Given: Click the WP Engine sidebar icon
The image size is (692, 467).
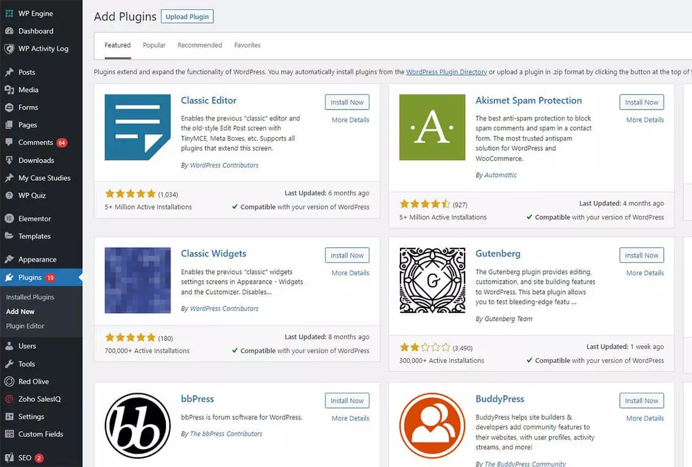Looking at the screenshot, I should coord(9,13).
